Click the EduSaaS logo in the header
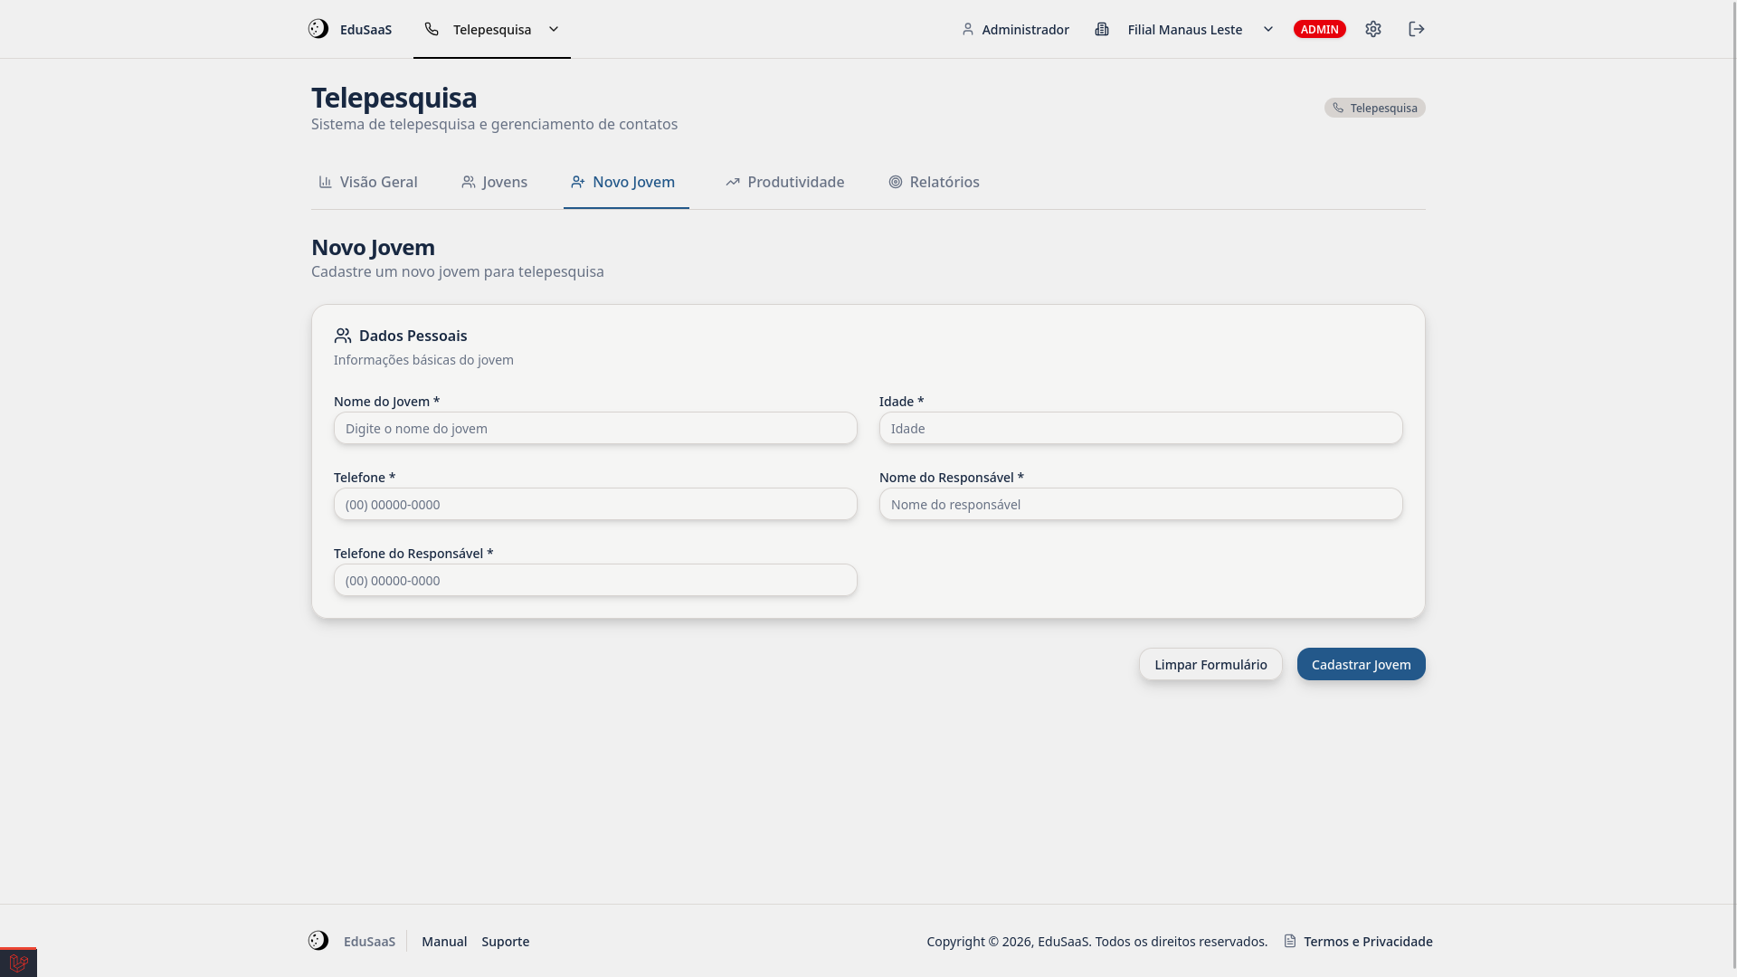Screen dimensions: 1737x977 (x=349, y=29)
